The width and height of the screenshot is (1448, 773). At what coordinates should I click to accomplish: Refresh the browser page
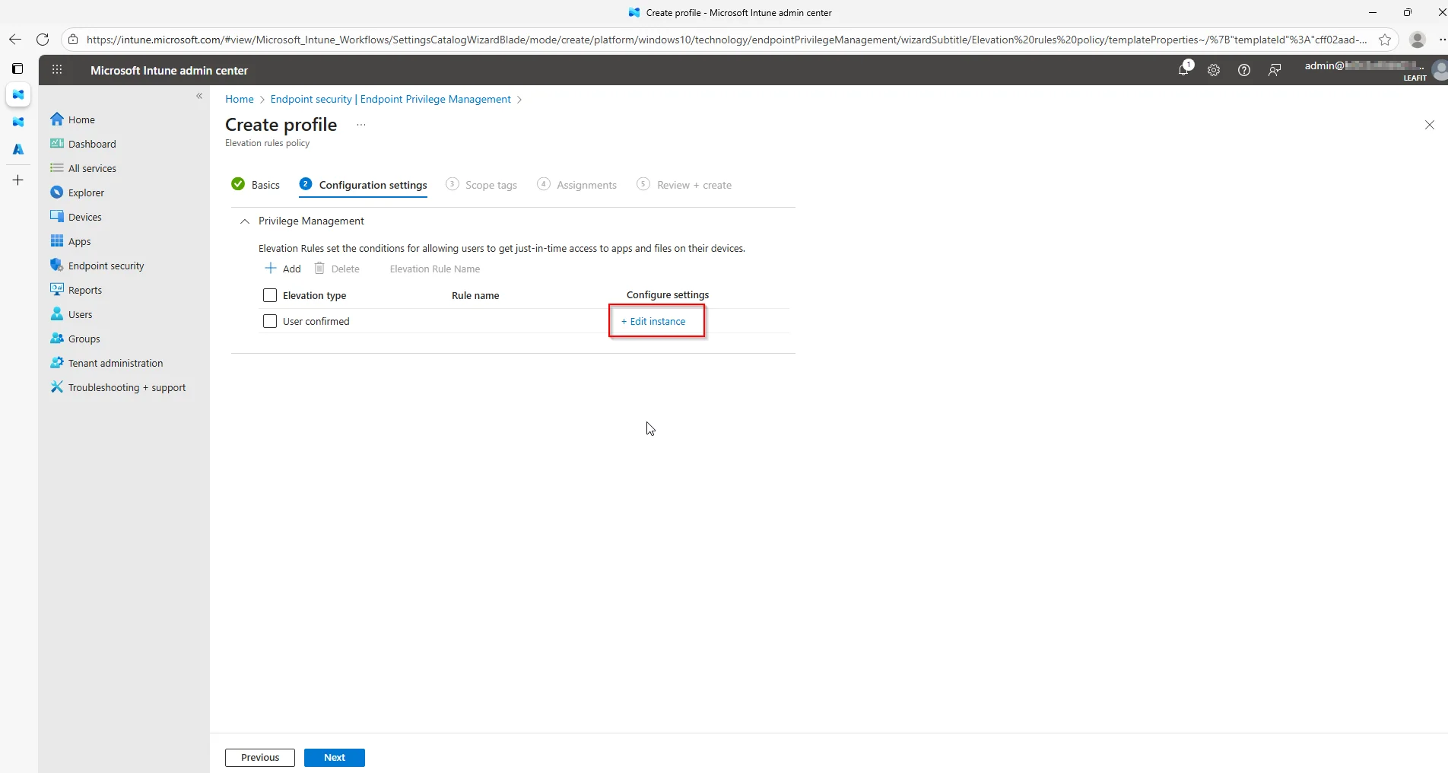43,40
